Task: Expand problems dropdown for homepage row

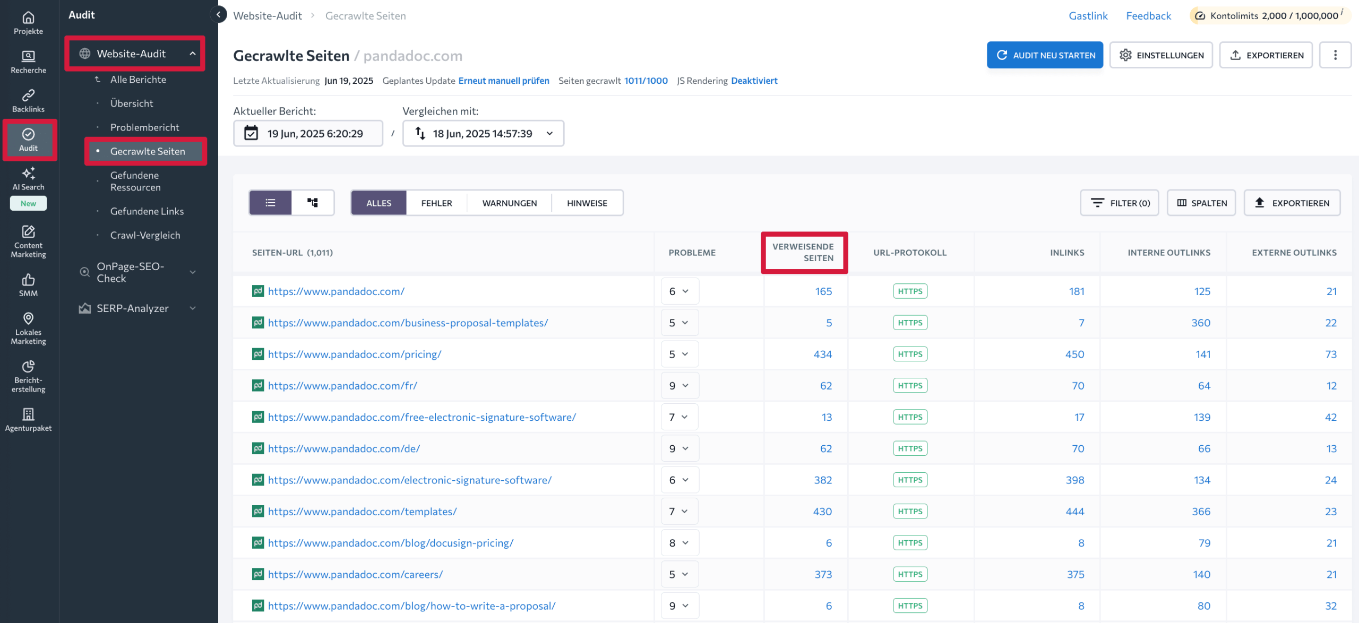Action: 679,291
